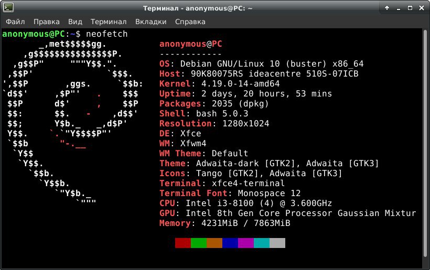Viewport: 430px width, 270px height.
Task: Click the CPU value 'Intel i3-8100 (4) @ 3.600GHz'
Action: [259, 203]
